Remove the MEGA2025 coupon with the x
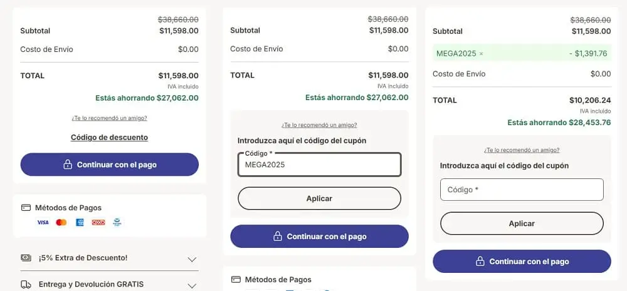 tap(481, 53)
